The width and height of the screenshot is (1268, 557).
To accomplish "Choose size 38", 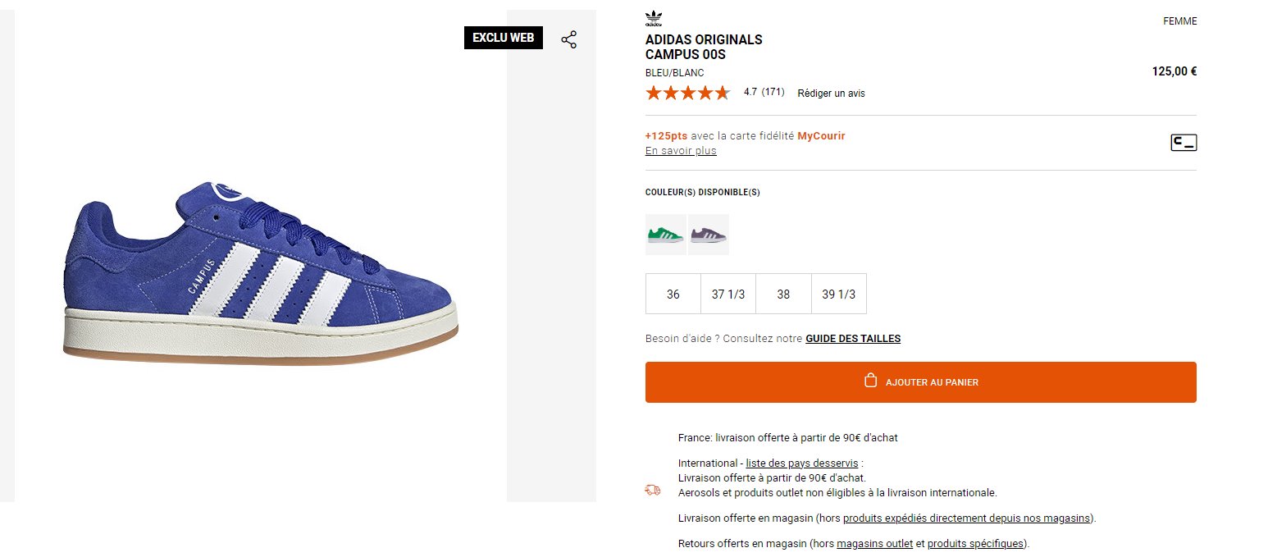I will [783, 294].
